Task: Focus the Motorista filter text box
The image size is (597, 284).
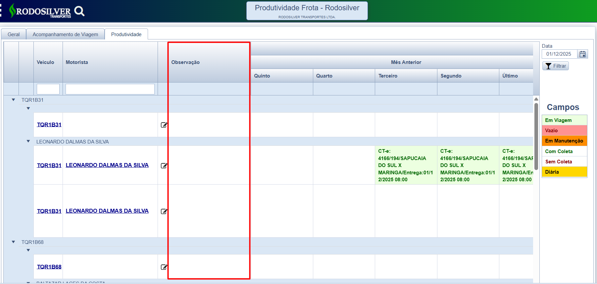Action: (110, 89)
